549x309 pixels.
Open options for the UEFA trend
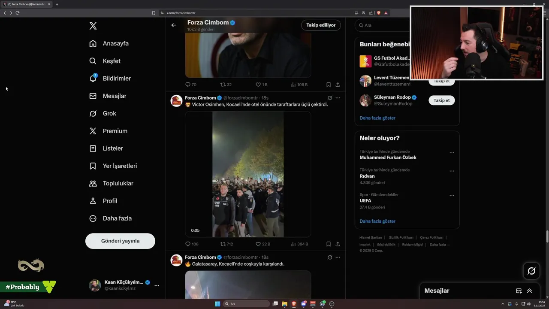(x=452, y=195)
